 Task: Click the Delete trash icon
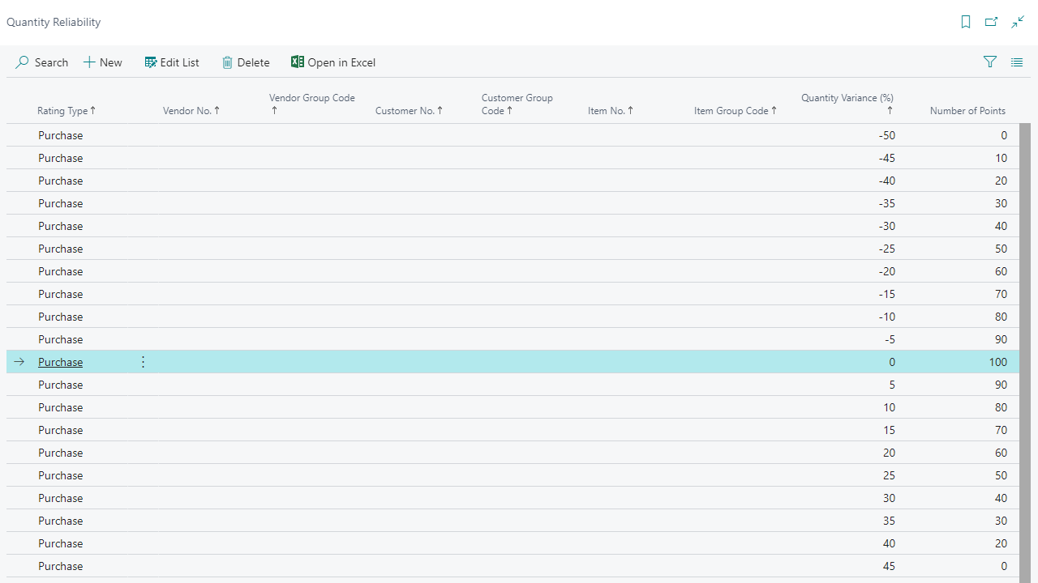tap(228, 62)
